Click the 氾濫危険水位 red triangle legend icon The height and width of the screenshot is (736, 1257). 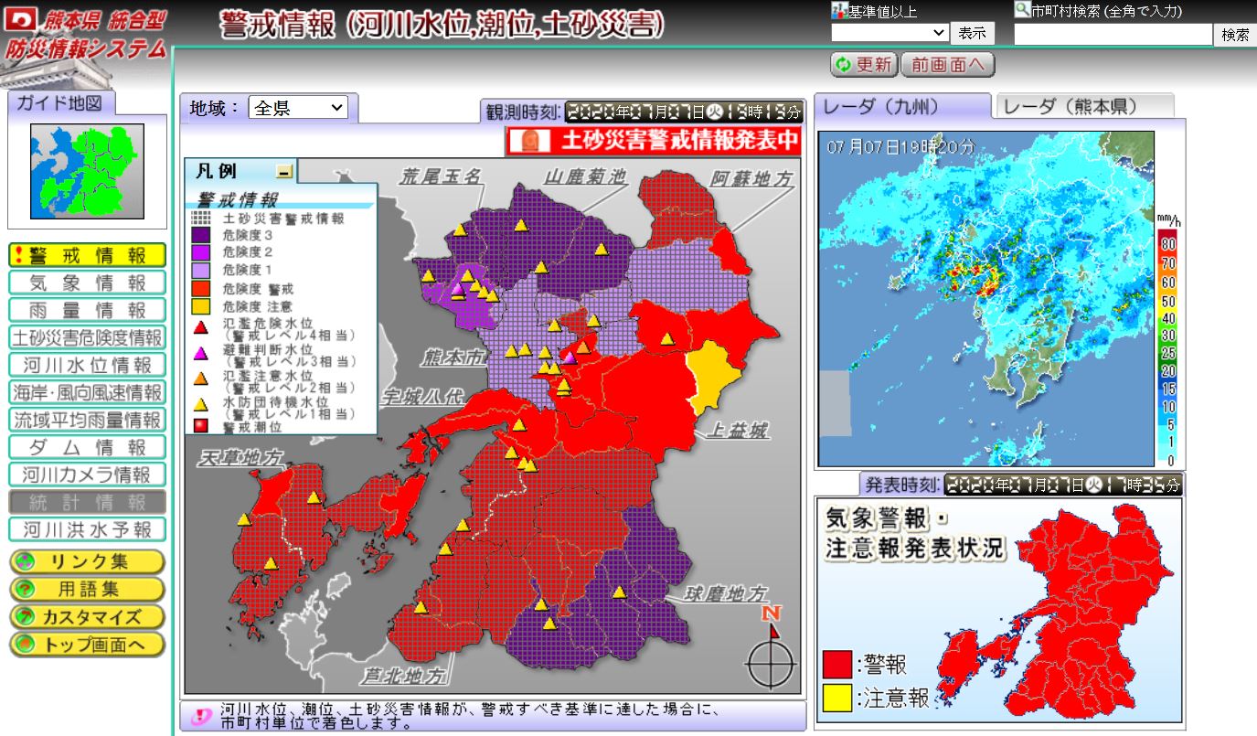201,327
